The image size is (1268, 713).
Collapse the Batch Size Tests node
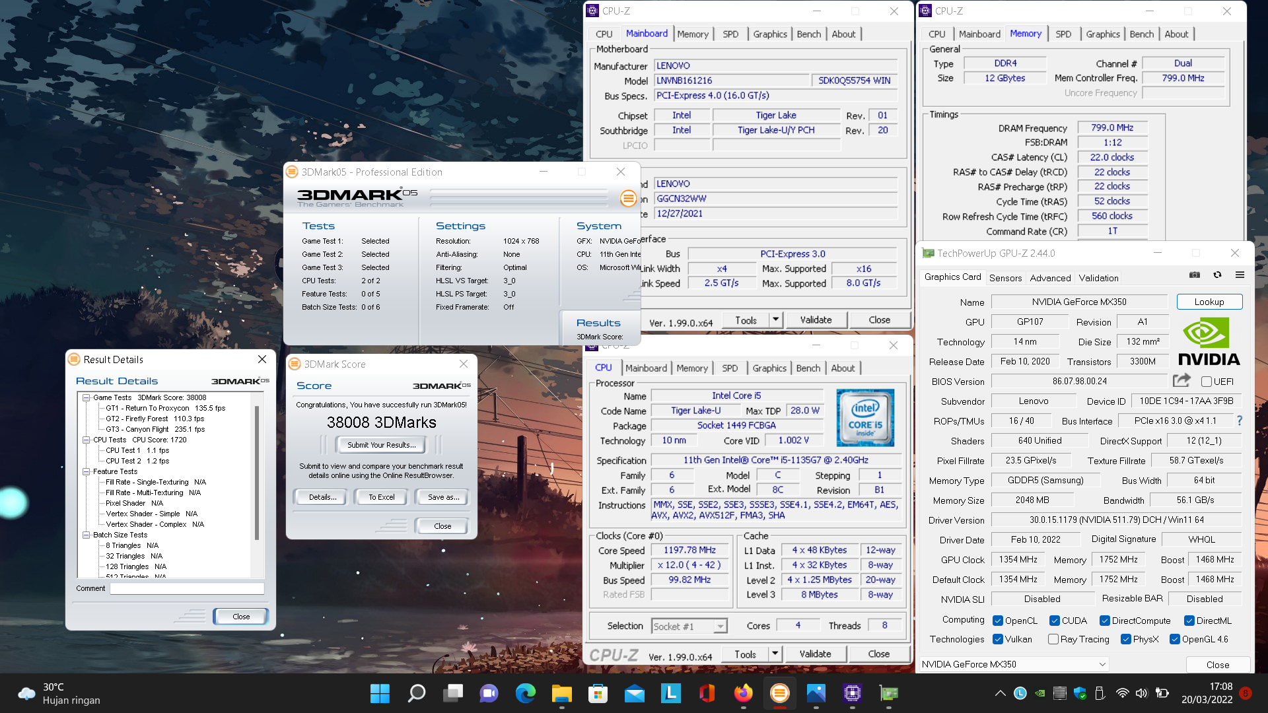(86, 535)
